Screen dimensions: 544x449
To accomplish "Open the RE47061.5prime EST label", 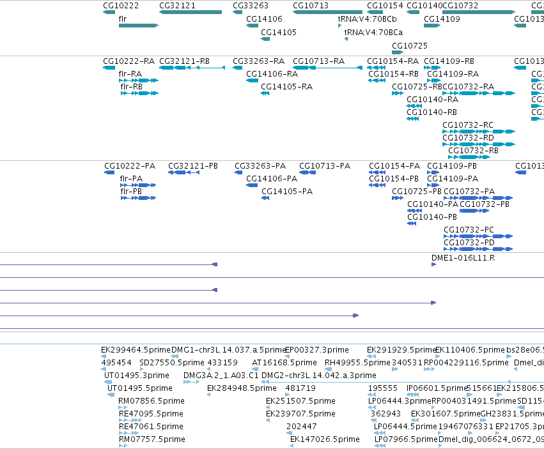I will [x=151, y=427].
